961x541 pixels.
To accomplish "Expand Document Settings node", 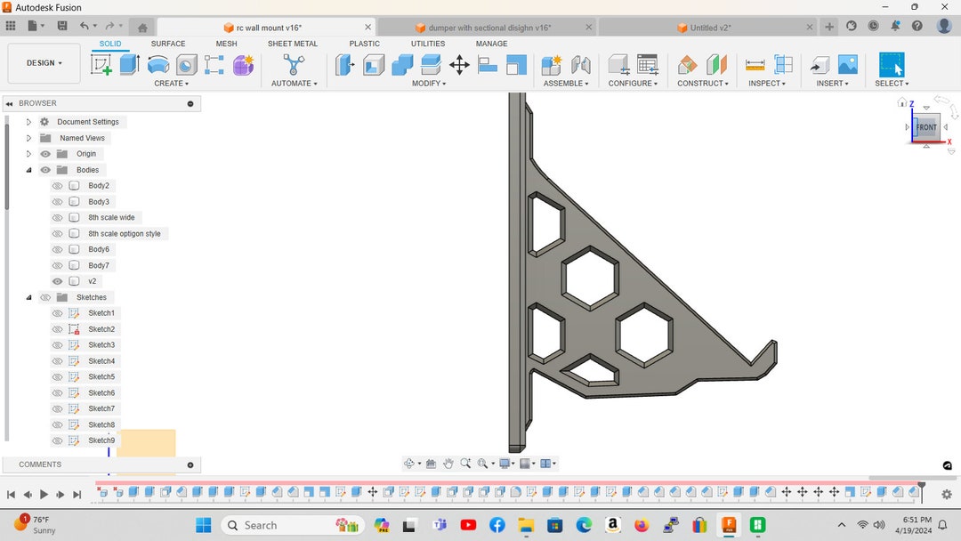I will coord(28,122).
